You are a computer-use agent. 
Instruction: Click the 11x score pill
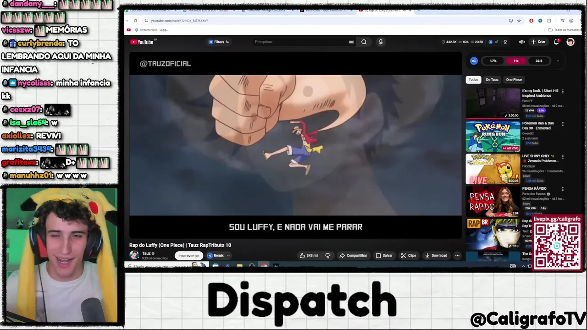pos(516,61)
